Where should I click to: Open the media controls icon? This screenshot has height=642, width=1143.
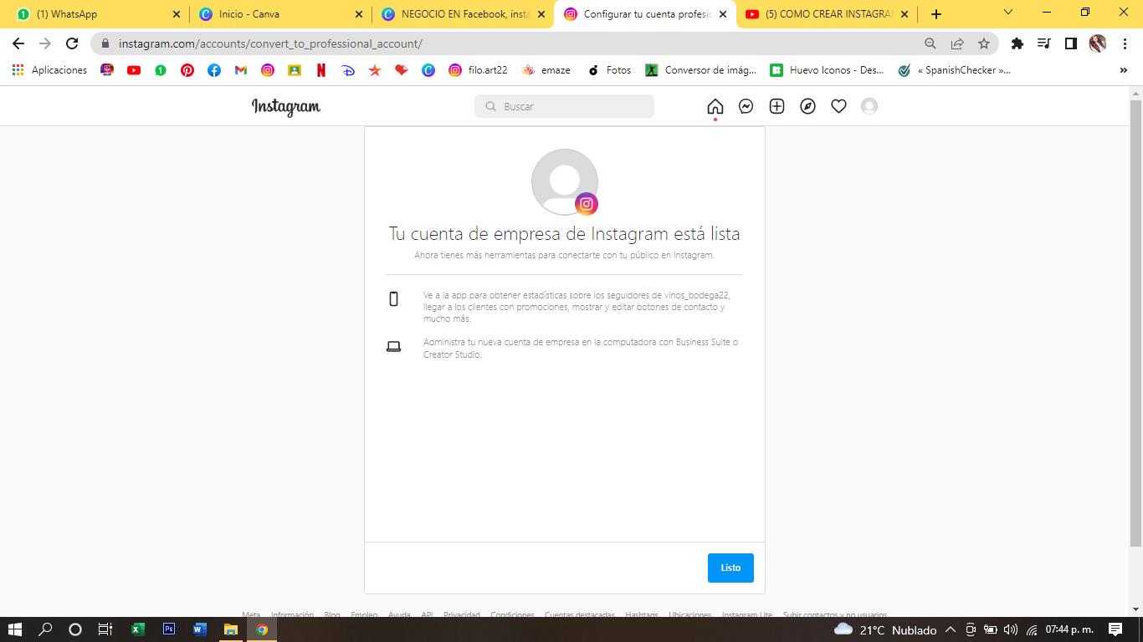(x=1044, y=43)
